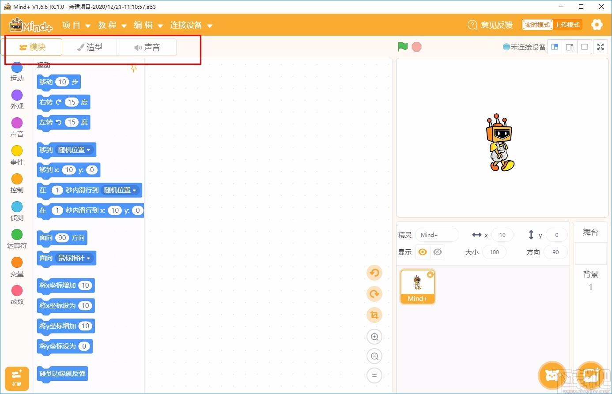This screenshot has height=394, width=612.
Task: Click 未连接设备 status indicator
Action: pos(524,47)
